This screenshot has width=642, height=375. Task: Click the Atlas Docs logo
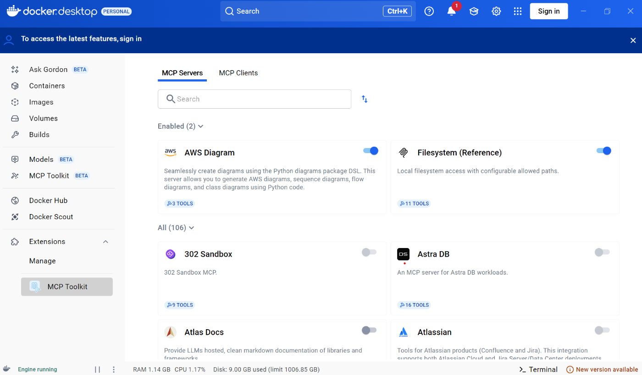click(x=170, y=332)
